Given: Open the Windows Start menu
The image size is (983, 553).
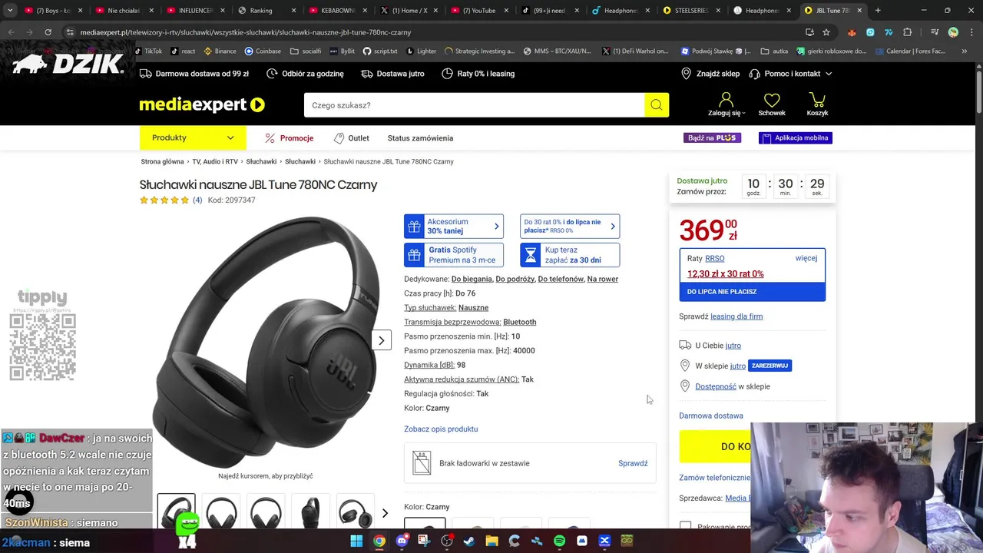Looking at the screenshot, I should (x=356, y=541).
